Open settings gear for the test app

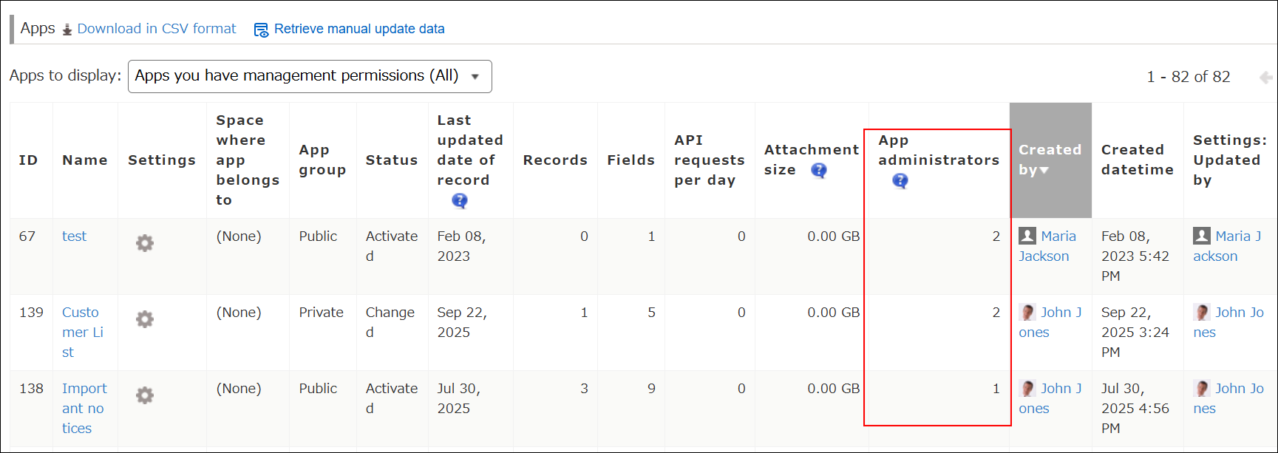[x=145, y=243]
